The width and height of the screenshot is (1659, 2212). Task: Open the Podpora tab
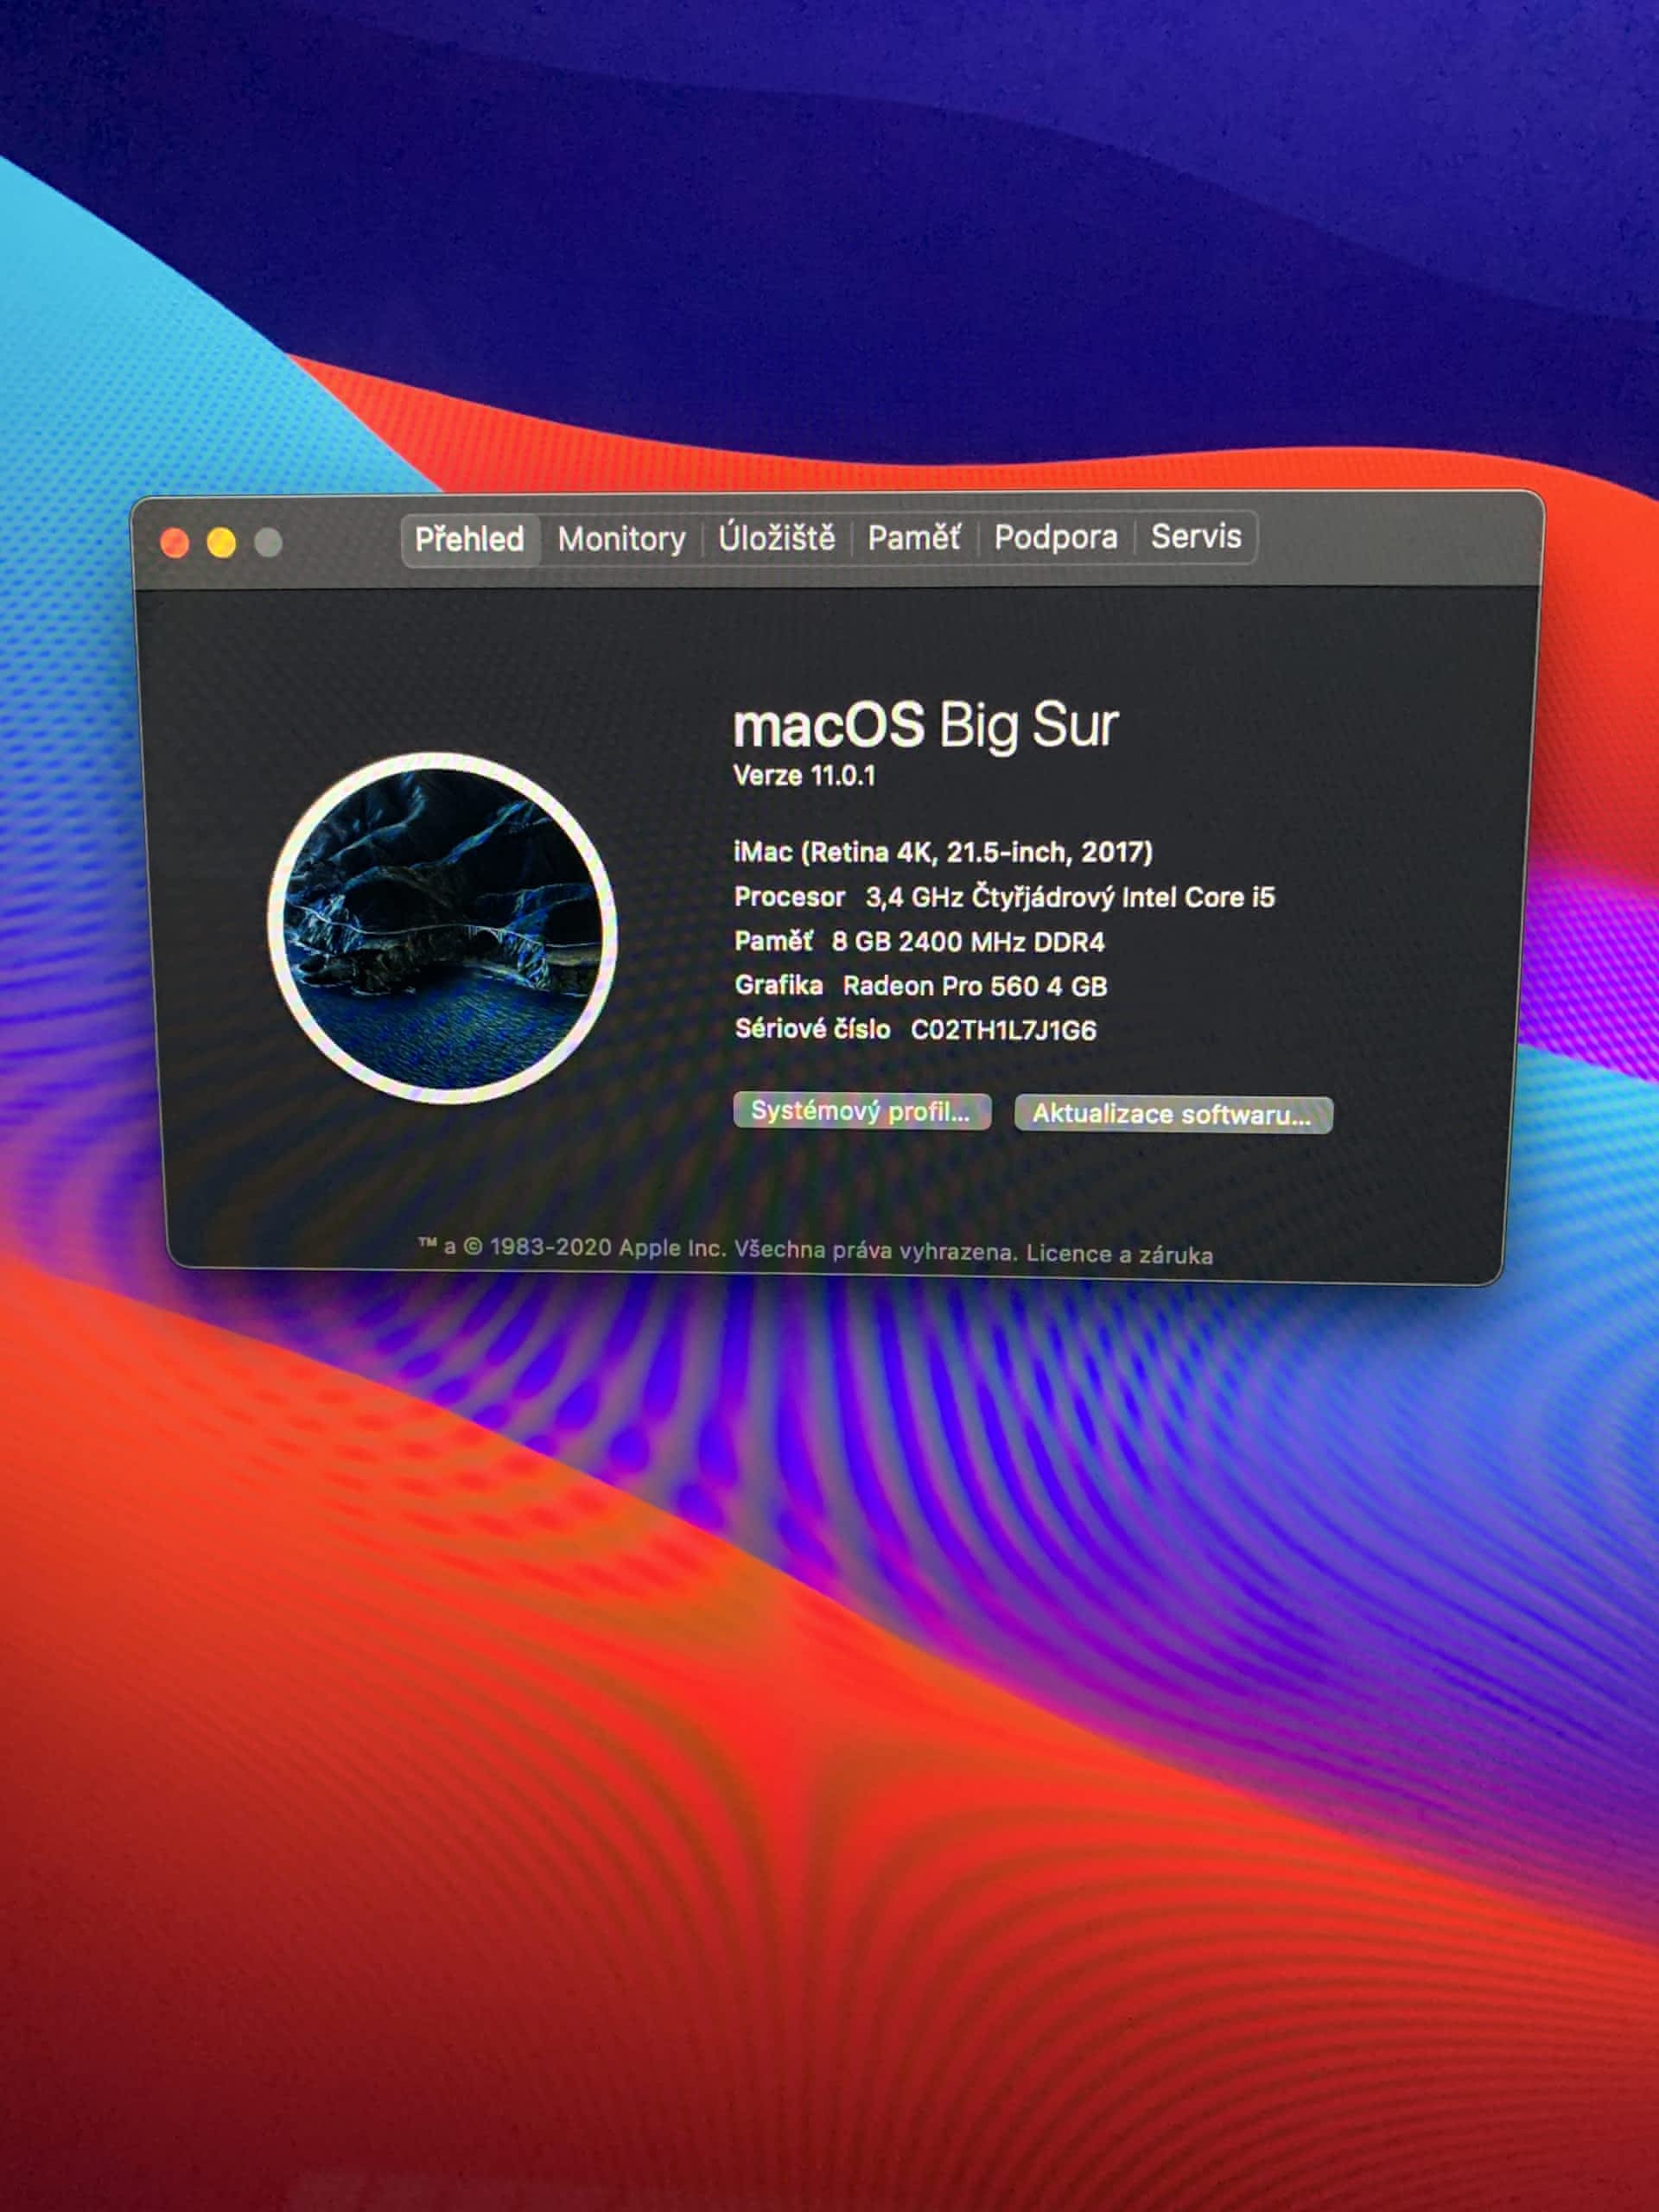[x=1055, y=537]
